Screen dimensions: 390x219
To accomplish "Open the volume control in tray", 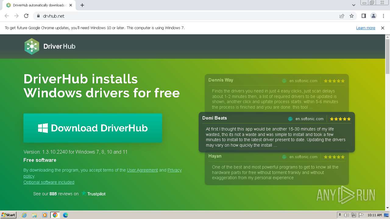I will pos(346,215).
